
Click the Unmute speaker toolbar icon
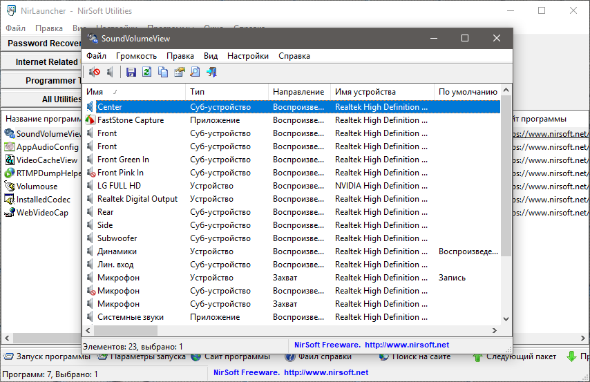(x=110, y=72)
